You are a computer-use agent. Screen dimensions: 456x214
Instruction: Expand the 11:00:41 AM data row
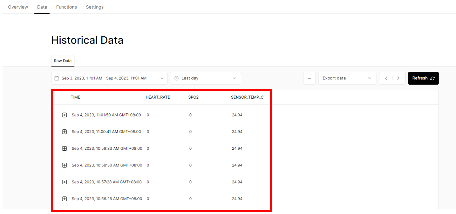click(x=64, y=132)
